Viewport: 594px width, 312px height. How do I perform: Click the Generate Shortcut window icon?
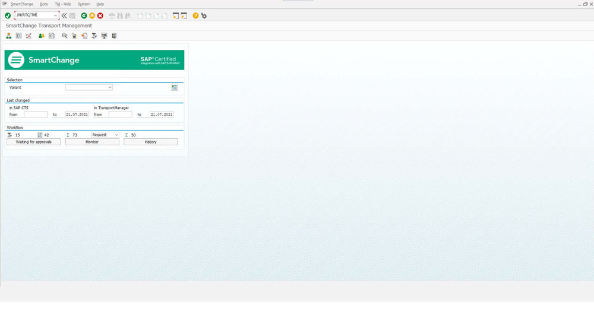coord(184,15)
